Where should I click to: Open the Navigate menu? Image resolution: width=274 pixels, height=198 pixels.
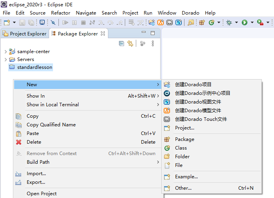(x=86, y=13)
